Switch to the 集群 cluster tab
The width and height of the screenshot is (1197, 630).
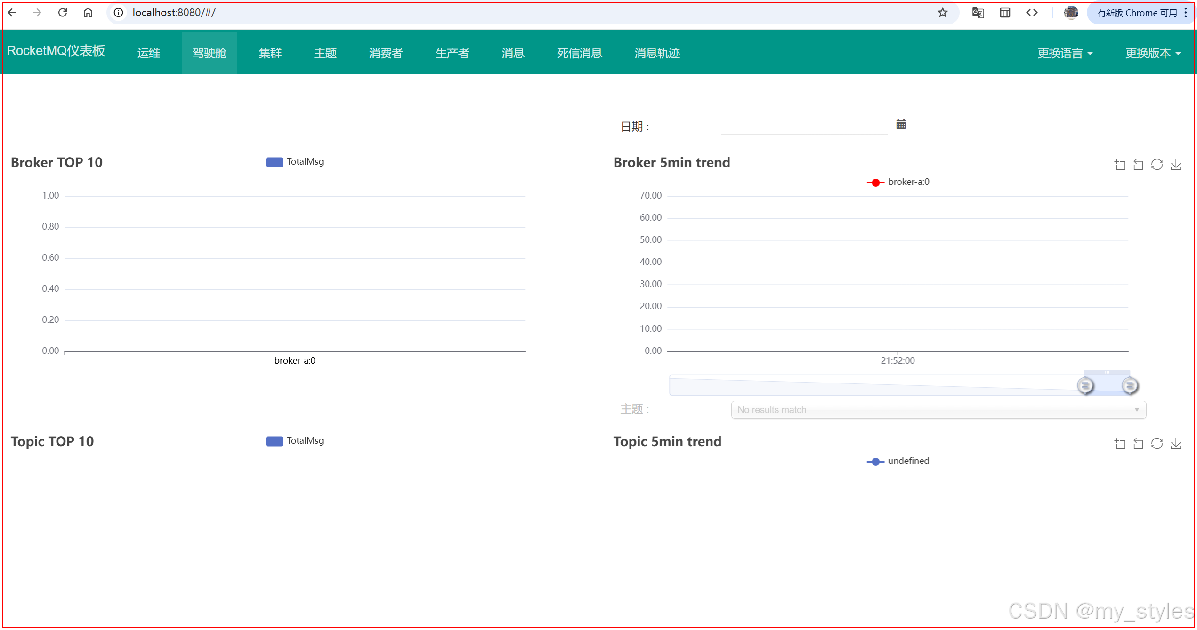(x=270, y=53)
